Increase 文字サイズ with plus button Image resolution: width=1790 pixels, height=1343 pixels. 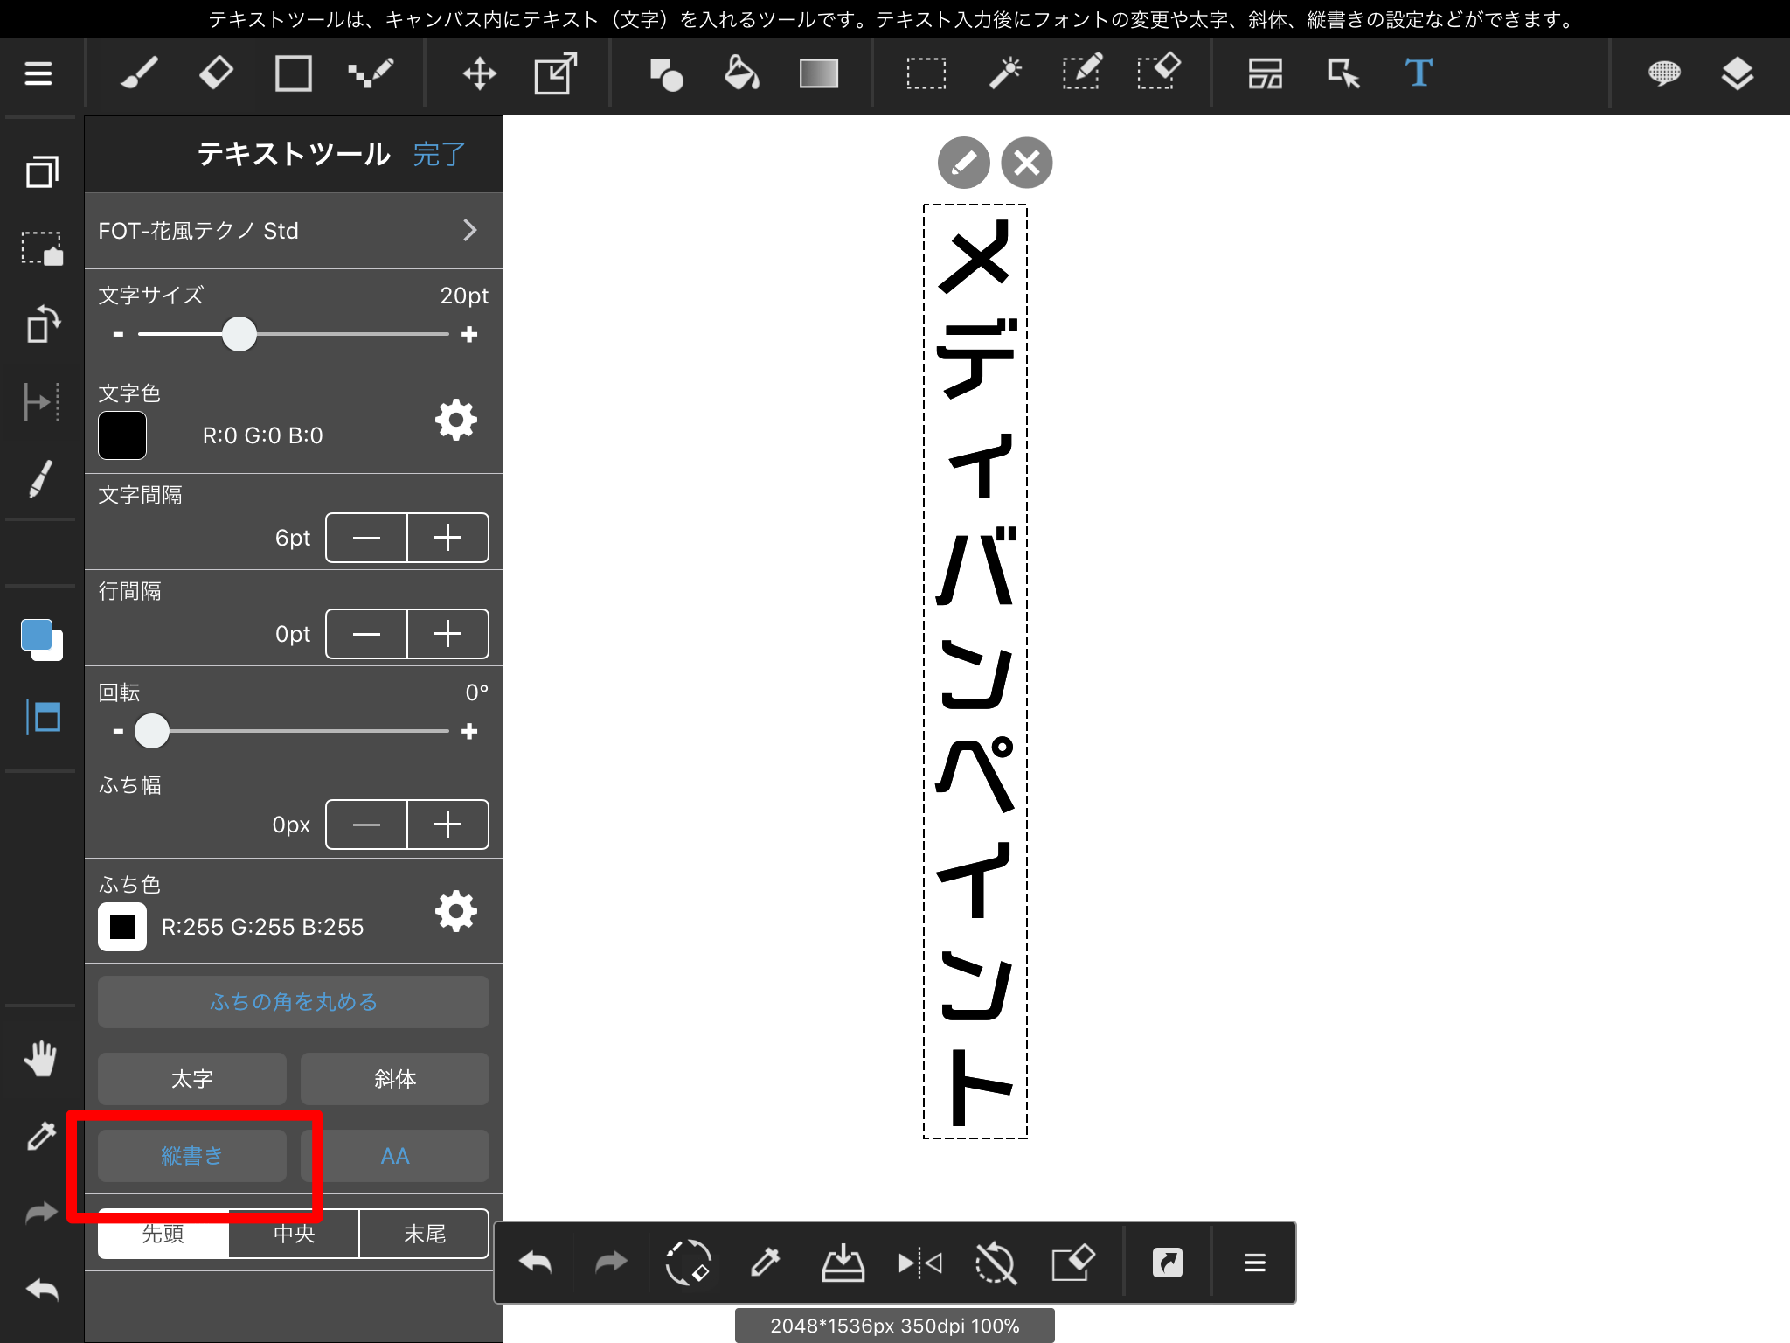click(469, 335)
